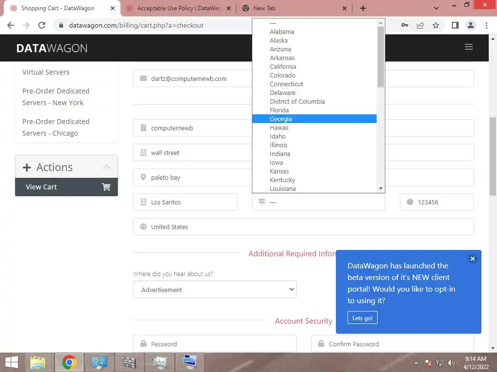497x372 pixels.
Task: Open the United States country dropdown
Action: [x=303, y=227]
